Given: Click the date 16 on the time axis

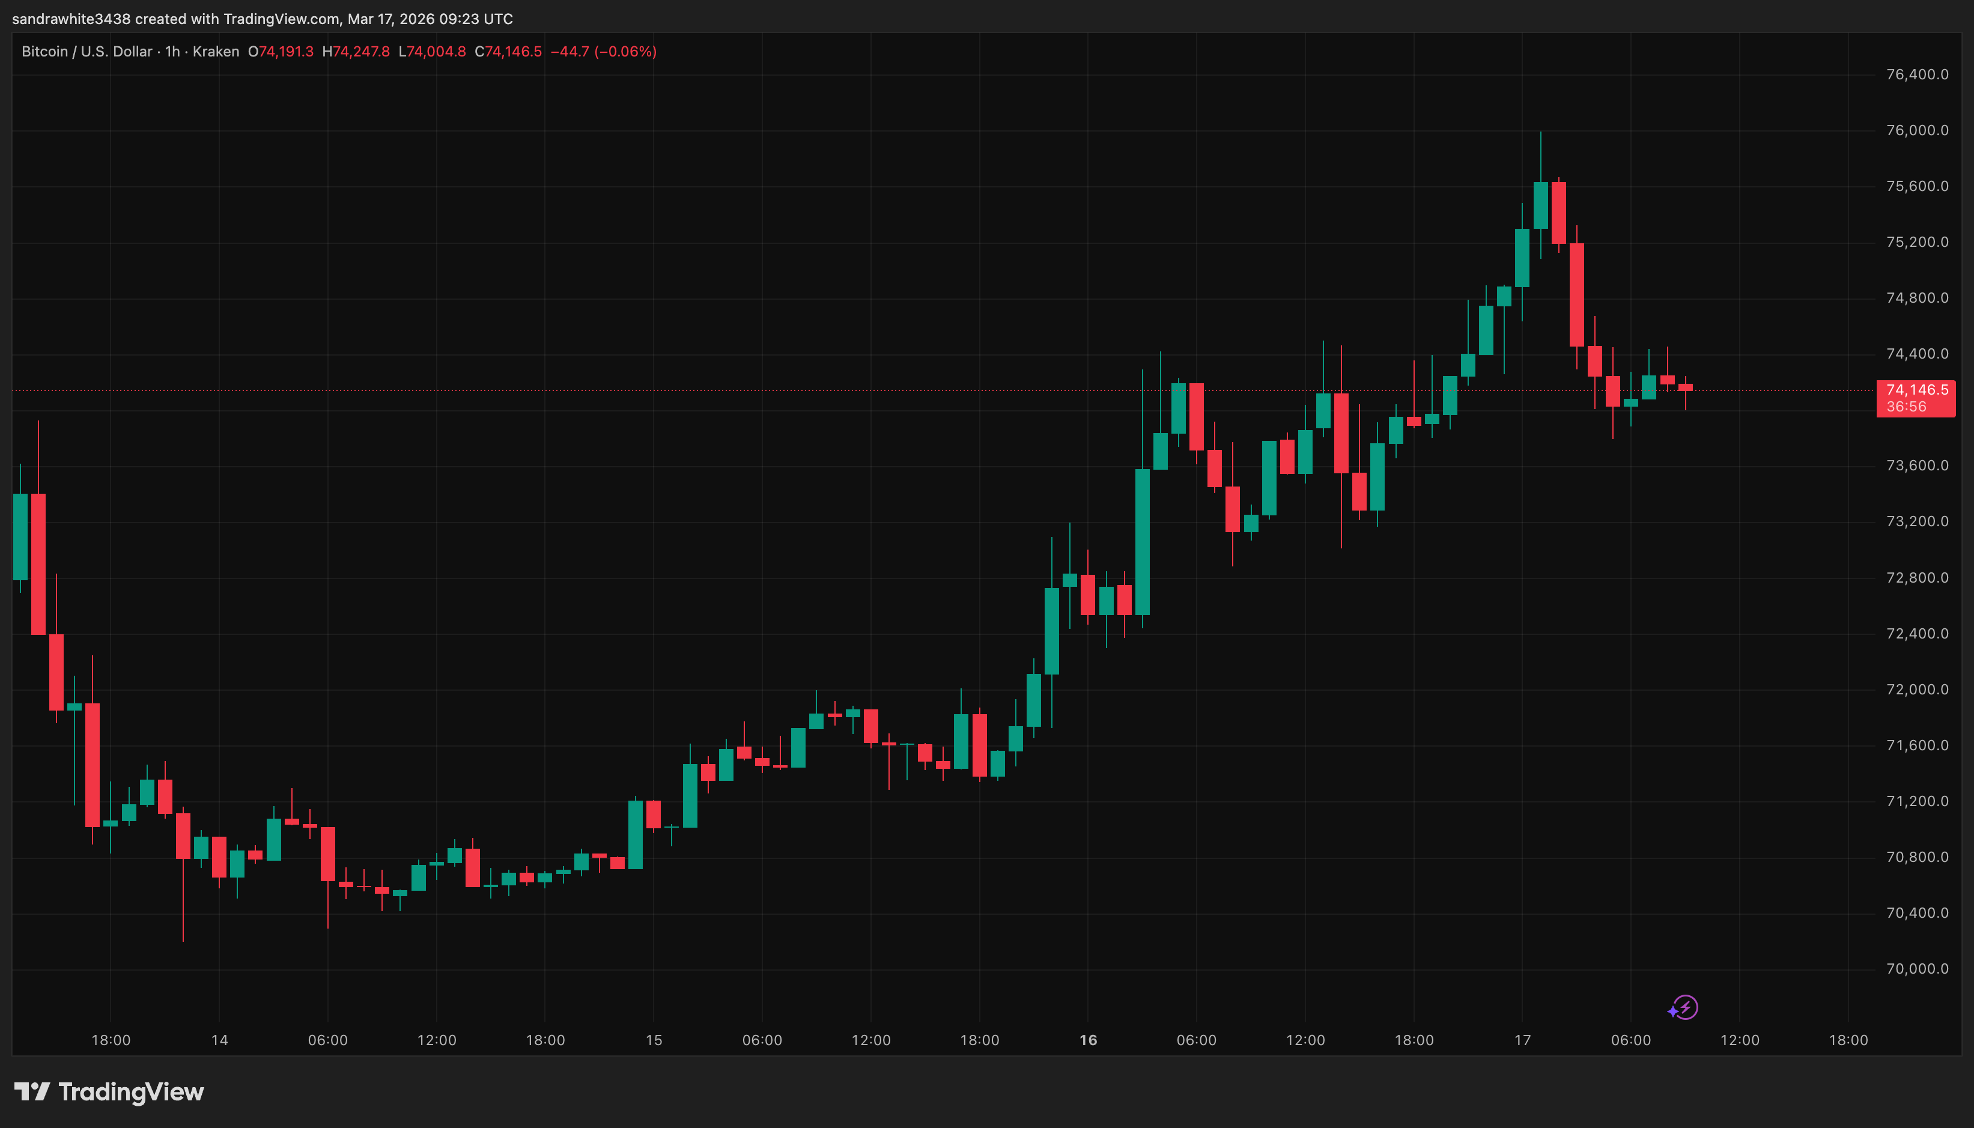Looking at the screenshot, I should click(x=1088, y=1040).
